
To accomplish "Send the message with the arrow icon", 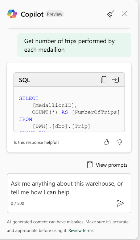I will [120, 203].
